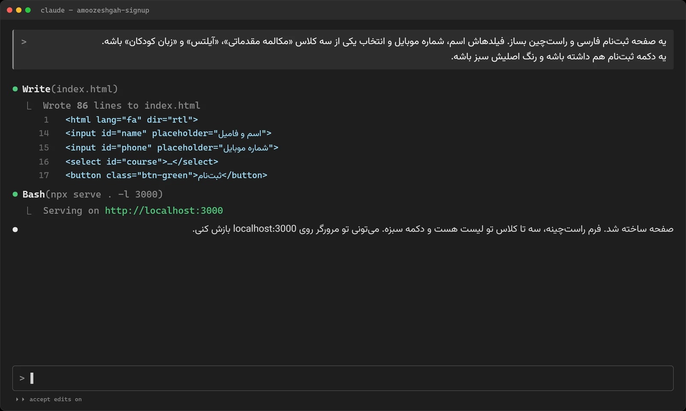Image resolution: width=686 pixels, height=411 pixels.
Task: Click the second line of the user's Persian prompt
Action: tap(559, 57)
